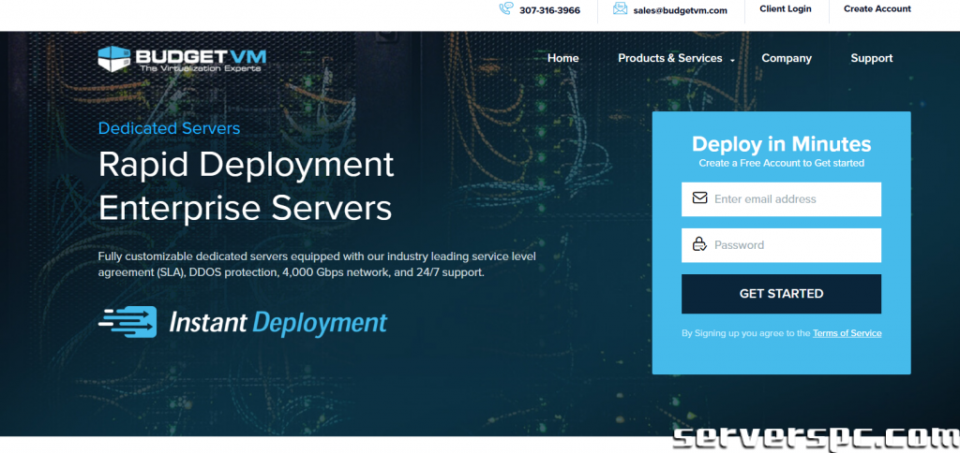Expand the Products & Services dropdown arrow

tap(732, 60)
